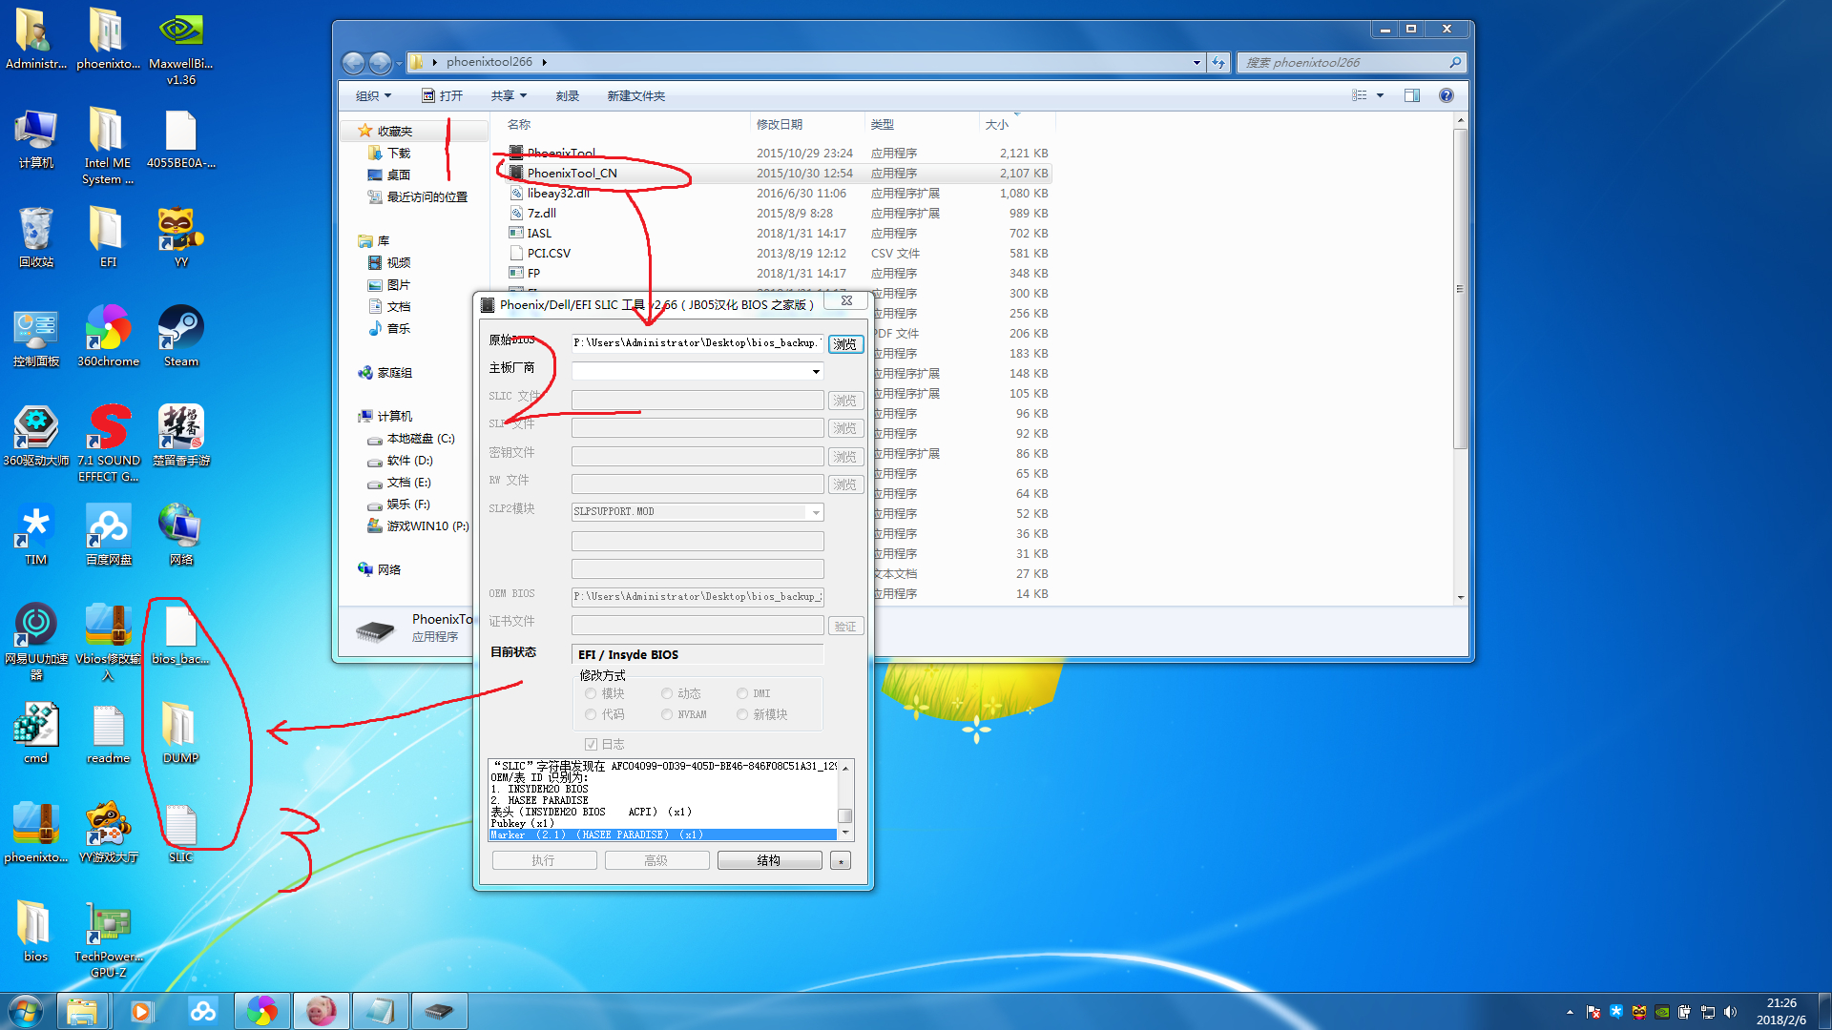This screenshot has height=1030, width=1832.
Task: Click the Baidu Netdisk taskbar icon
Action: click(x=202, y=1011)
